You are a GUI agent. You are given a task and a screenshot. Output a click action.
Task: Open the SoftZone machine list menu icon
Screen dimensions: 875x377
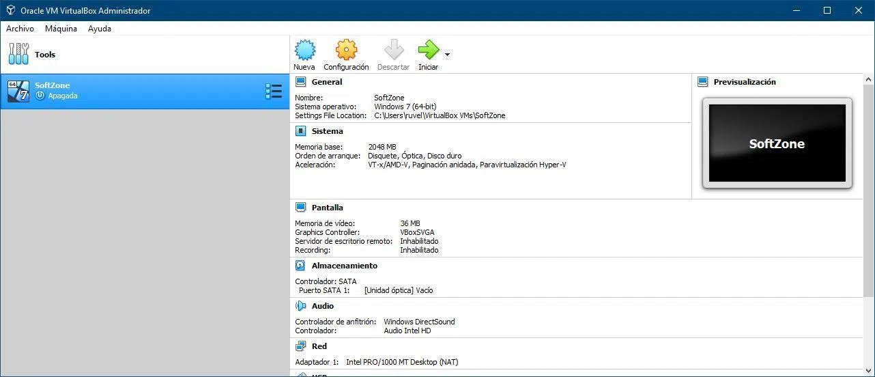[x=273, y=91]
